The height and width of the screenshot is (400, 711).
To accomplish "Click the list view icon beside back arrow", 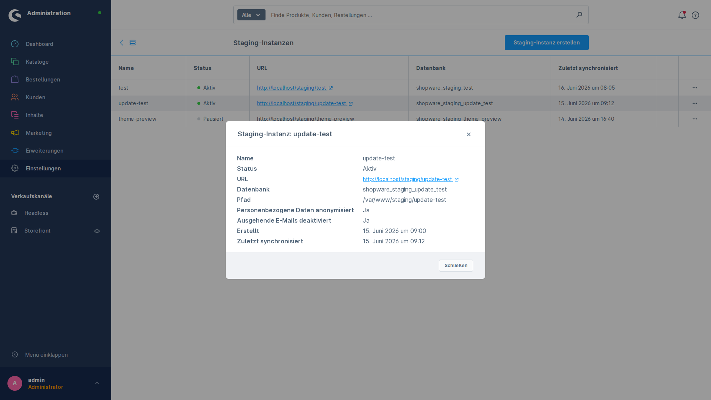I will coord(133,43).
